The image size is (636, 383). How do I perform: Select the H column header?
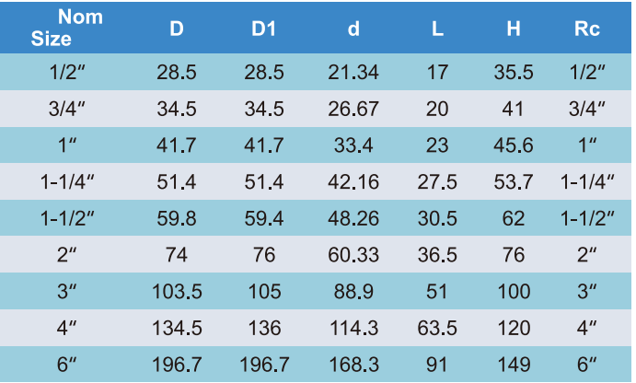pyautogui.click(x=514, y=29)
